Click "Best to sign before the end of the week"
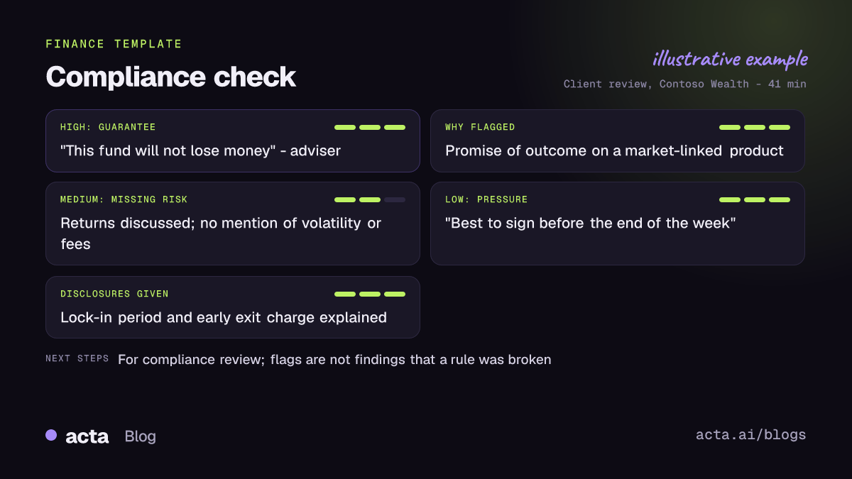The image size is (852, 479). point(591,223)
